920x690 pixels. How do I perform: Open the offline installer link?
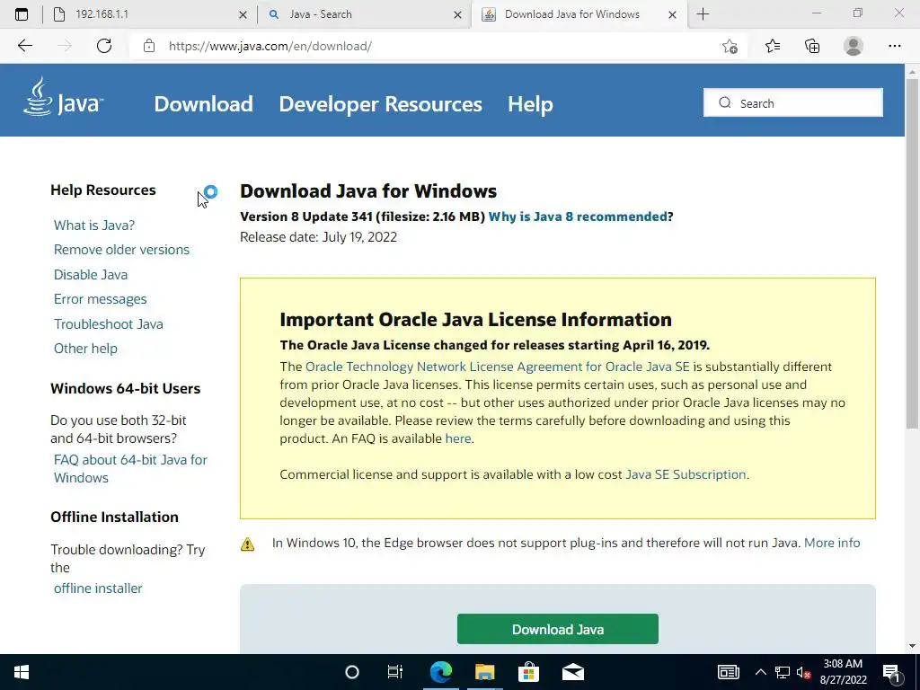click(98, 588)
